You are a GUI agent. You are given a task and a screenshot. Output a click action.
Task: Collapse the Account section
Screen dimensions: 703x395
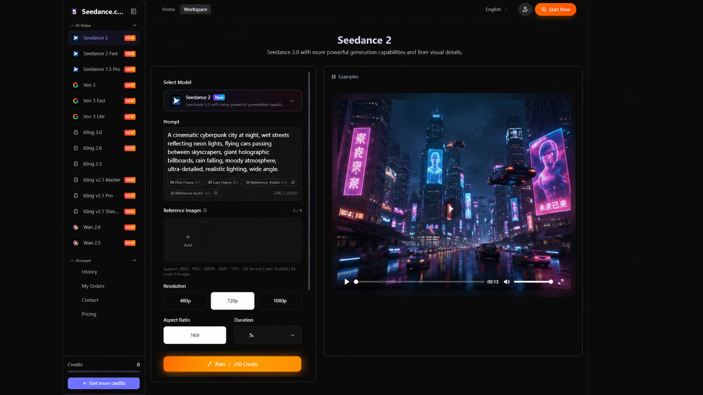(x=135, y=260)
